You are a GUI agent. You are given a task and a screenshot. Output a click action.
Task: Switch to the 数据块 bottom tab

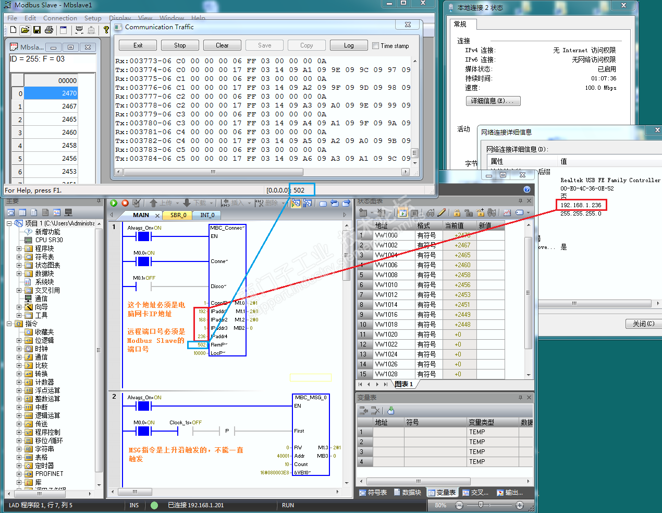[408, 493]
